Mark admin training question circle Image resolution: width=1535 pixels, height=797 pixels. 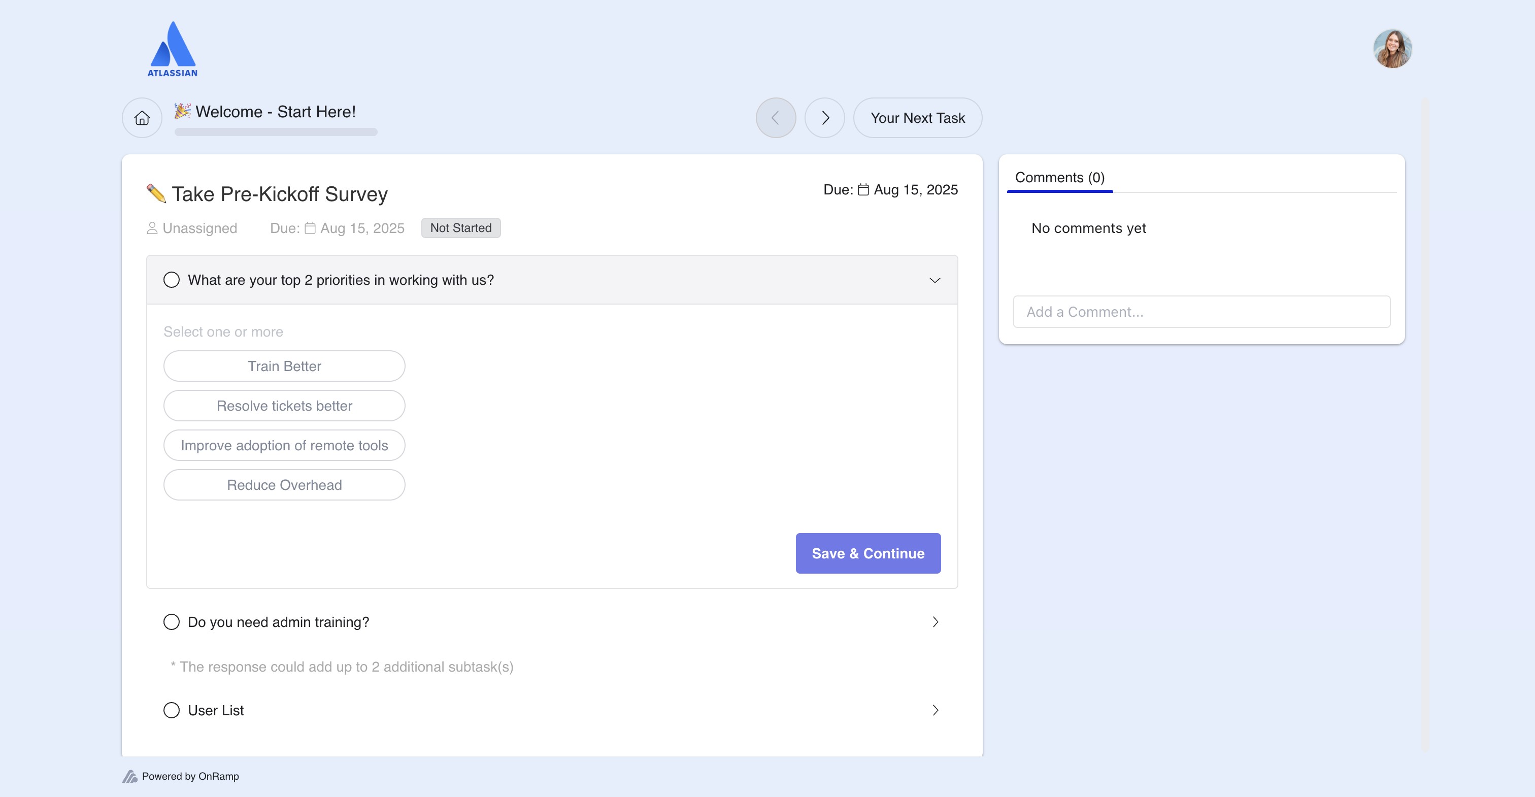tap(172, 622)
